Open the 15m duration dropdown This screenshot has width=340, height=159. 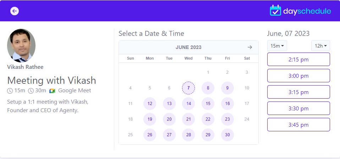coord(277,46)
